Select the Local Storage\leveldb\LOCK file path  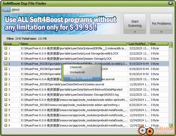tap(69, 53)
